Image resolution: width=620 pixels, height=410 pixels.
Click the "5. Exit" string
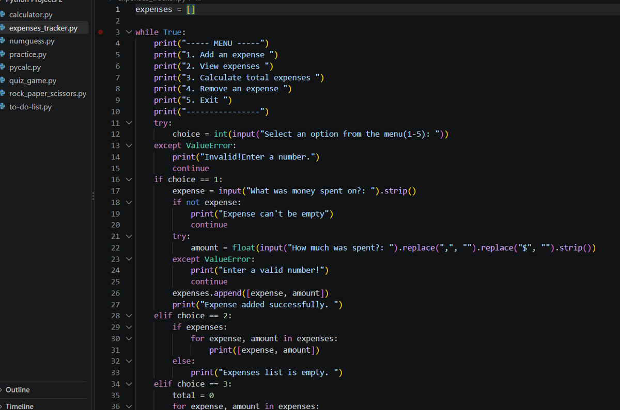[205, 100]
